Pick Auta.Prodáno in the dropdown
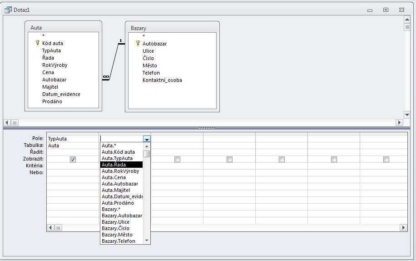Screen dimensions: 416x261 click(122, 203)
